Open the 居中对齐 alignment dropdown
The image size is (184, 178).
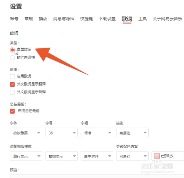[x=97, y=156]
